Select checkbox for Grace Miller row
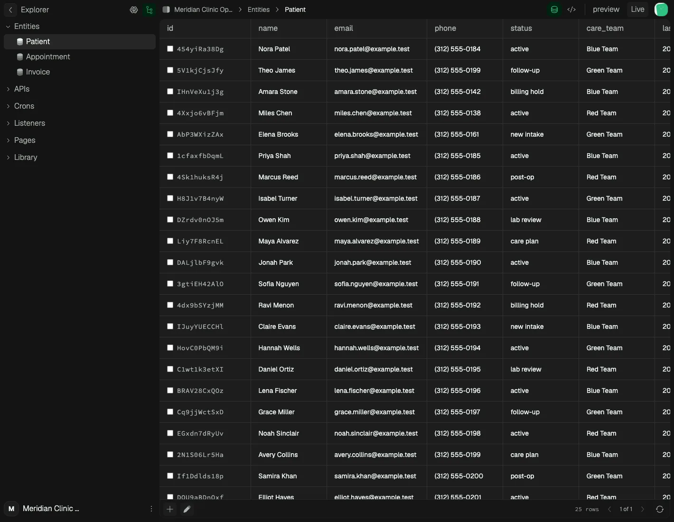The height and width of the screenshot is (522, 674). point(170,411)
